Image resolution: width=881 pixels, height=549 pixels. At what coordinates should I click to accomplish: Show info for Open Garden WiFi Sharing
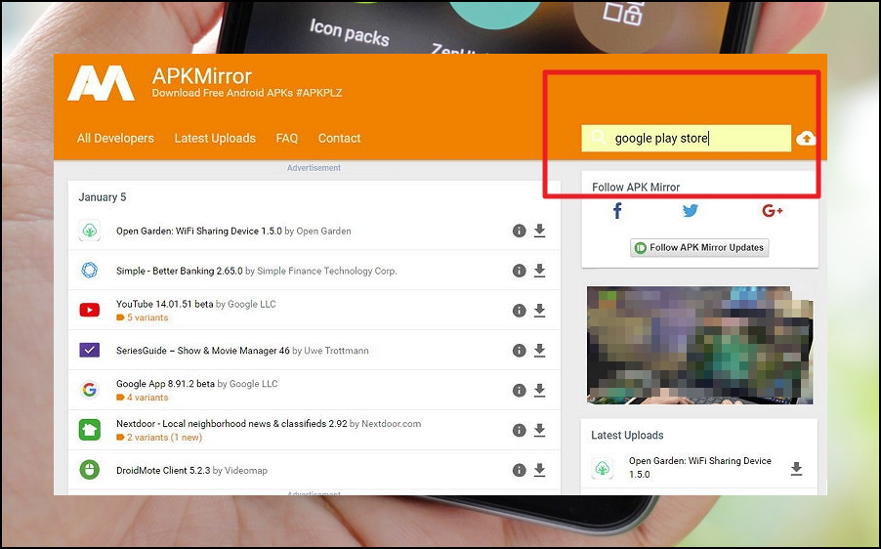tap(520, 231)
